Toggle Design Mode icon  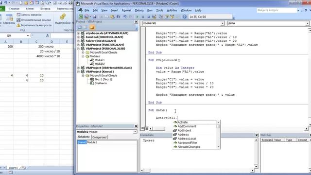click(154, 17)
